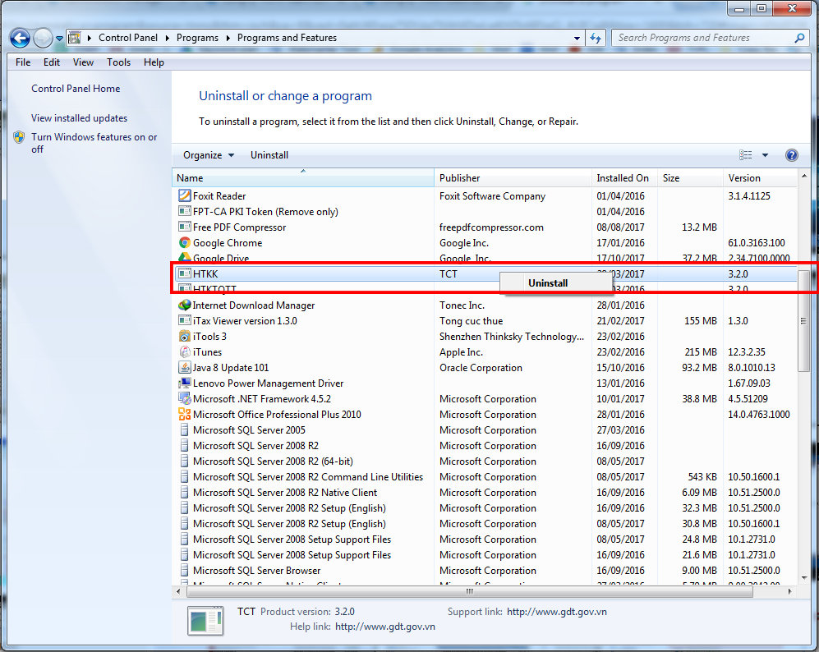Click the FPT-CA PKI Token icon
The width and height of the screenshot is (819, 652).
click(184, 211)
